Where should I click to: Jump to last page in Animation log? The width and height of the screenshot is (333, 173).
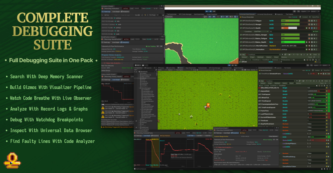tap(142, 15)
